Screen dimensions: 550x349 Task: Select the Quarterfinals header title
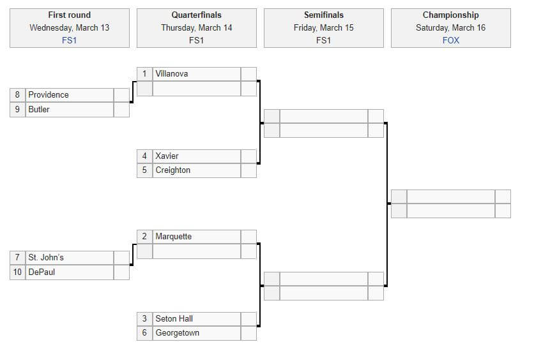click(196, 15)
